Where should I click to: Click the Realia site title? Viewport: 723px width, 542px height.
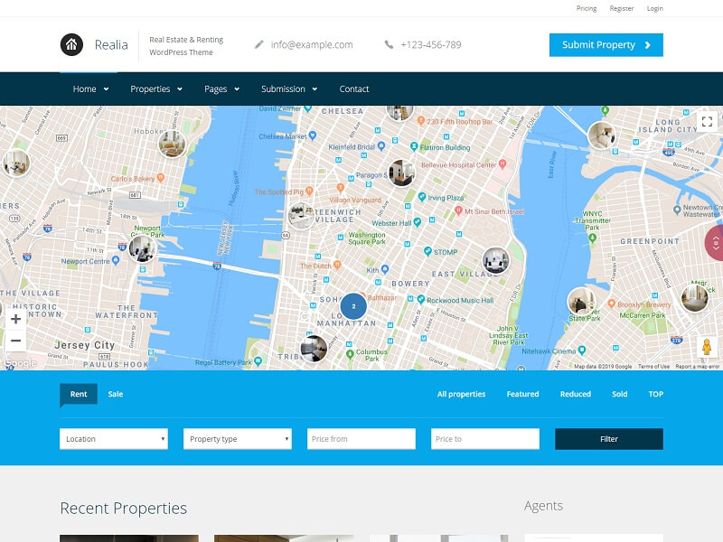[x=111, y=44]
